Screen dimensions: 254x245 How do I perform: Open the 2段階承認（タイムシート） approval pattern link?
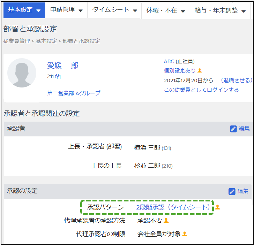pos(173,207)
